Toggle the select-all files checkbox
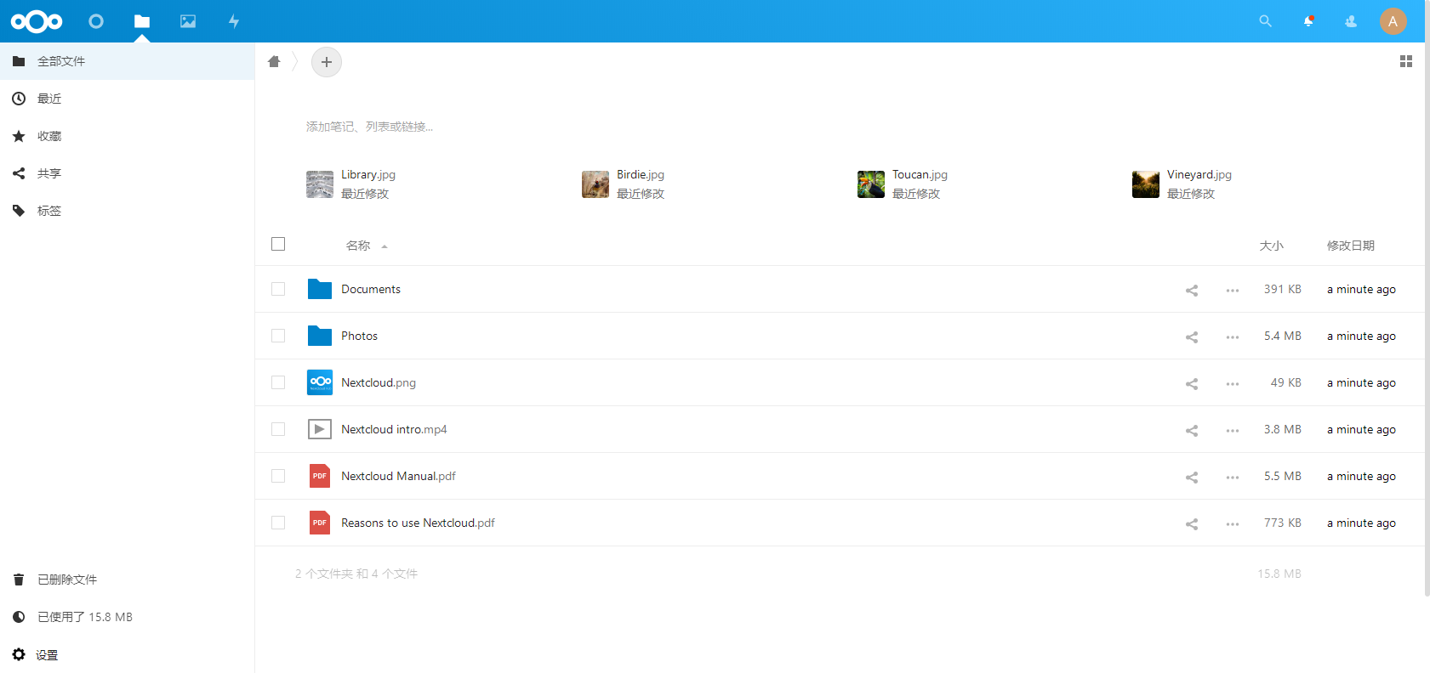 pyautogui.click(x=278, y=244)
